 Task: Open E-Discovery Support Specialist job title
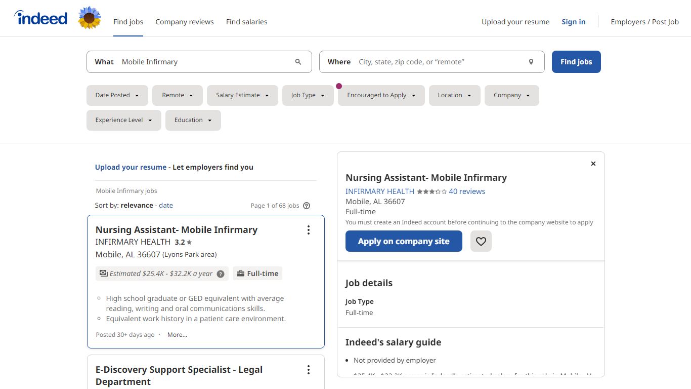point(179,376)
